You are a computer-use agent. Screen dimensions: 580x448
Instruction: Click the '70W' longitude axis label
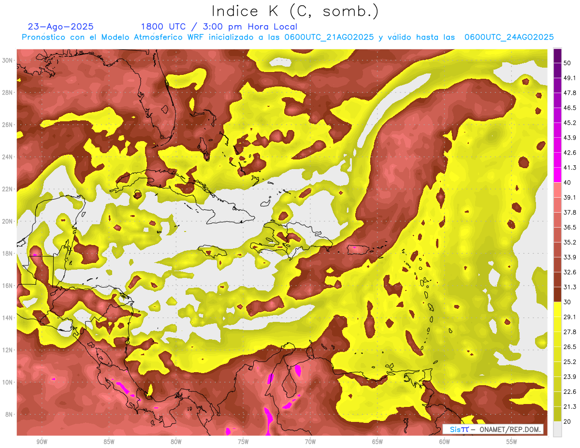[310, 442]
